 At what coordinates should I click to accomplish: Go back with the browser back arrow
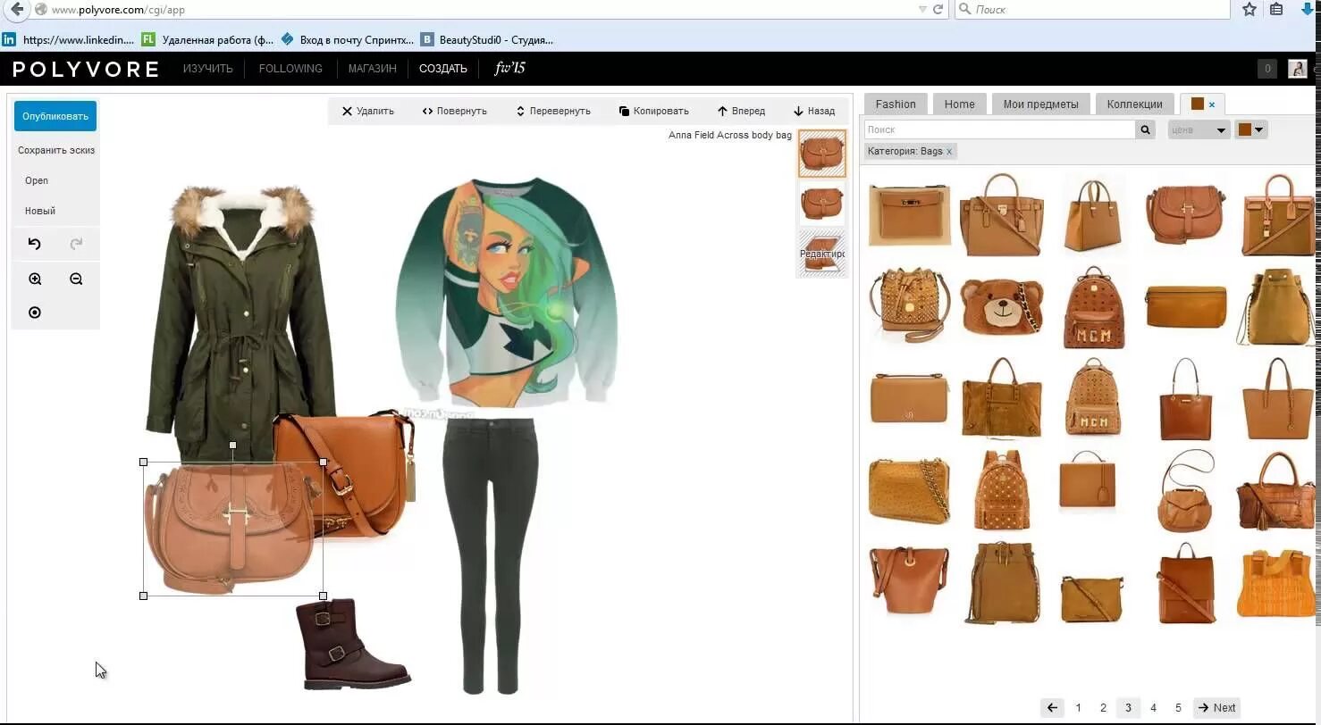pyautogui.click(x=16, y=9)
